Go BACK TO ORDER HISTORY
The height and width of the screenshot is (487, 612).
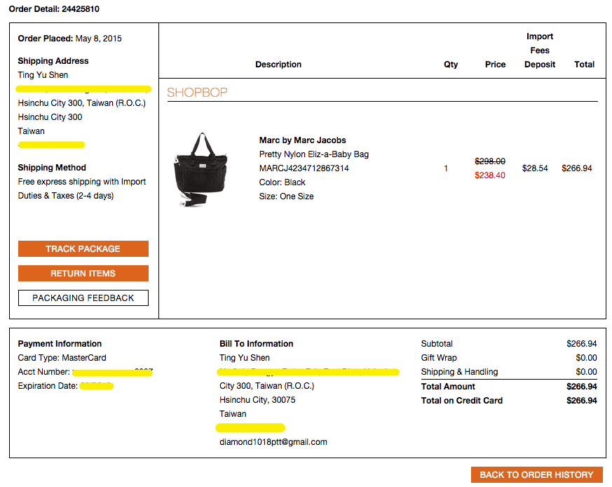[x=537, y=474]
